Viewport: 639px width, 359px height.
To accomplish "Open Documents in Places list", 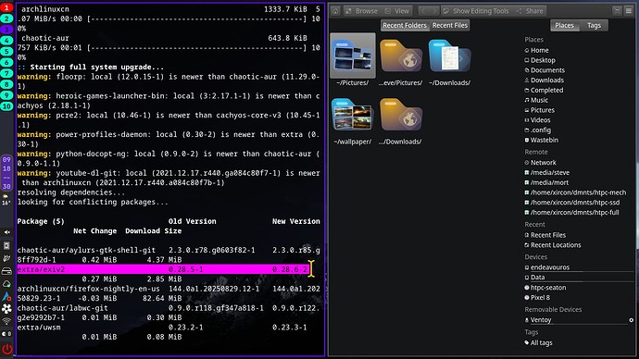I will tap(545, 70).
